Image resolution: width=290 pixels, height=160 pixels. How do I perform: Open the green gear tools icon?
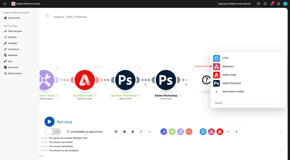coord(172,132)
